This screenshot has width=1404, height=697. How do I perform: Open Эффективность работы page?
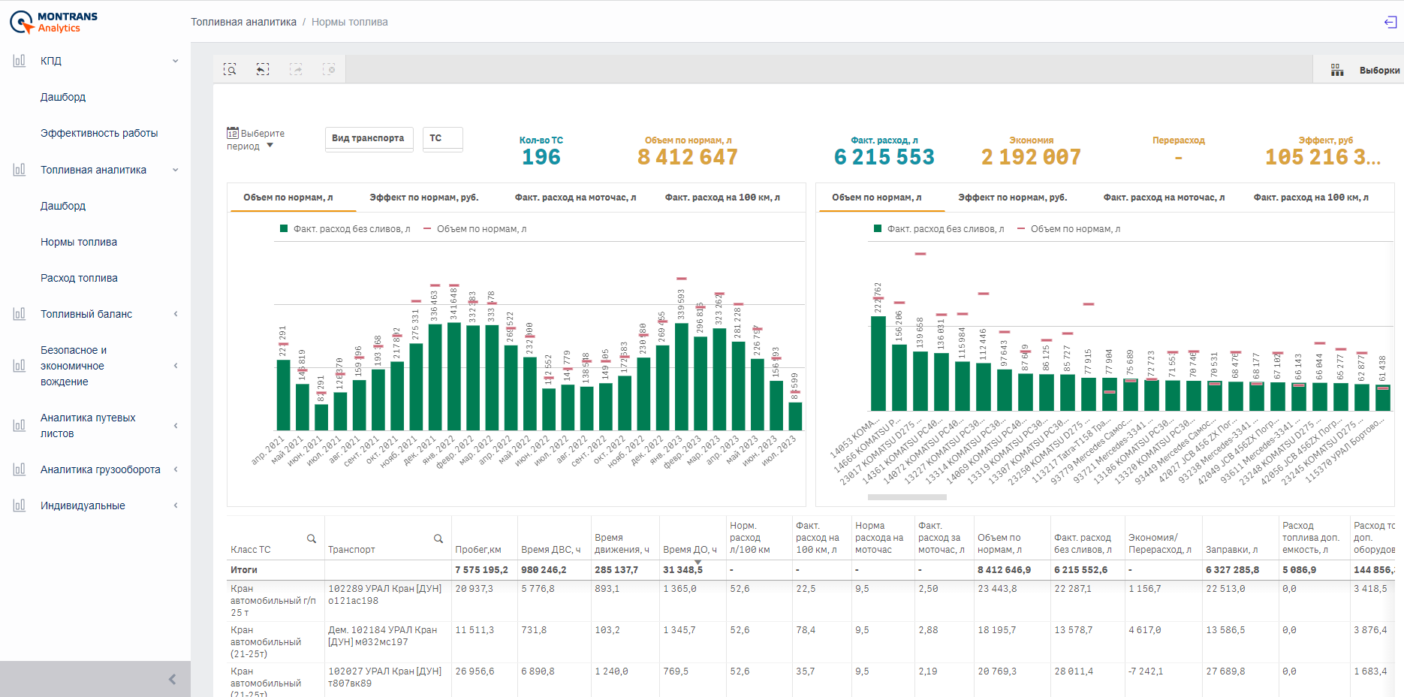pos(99,133)
